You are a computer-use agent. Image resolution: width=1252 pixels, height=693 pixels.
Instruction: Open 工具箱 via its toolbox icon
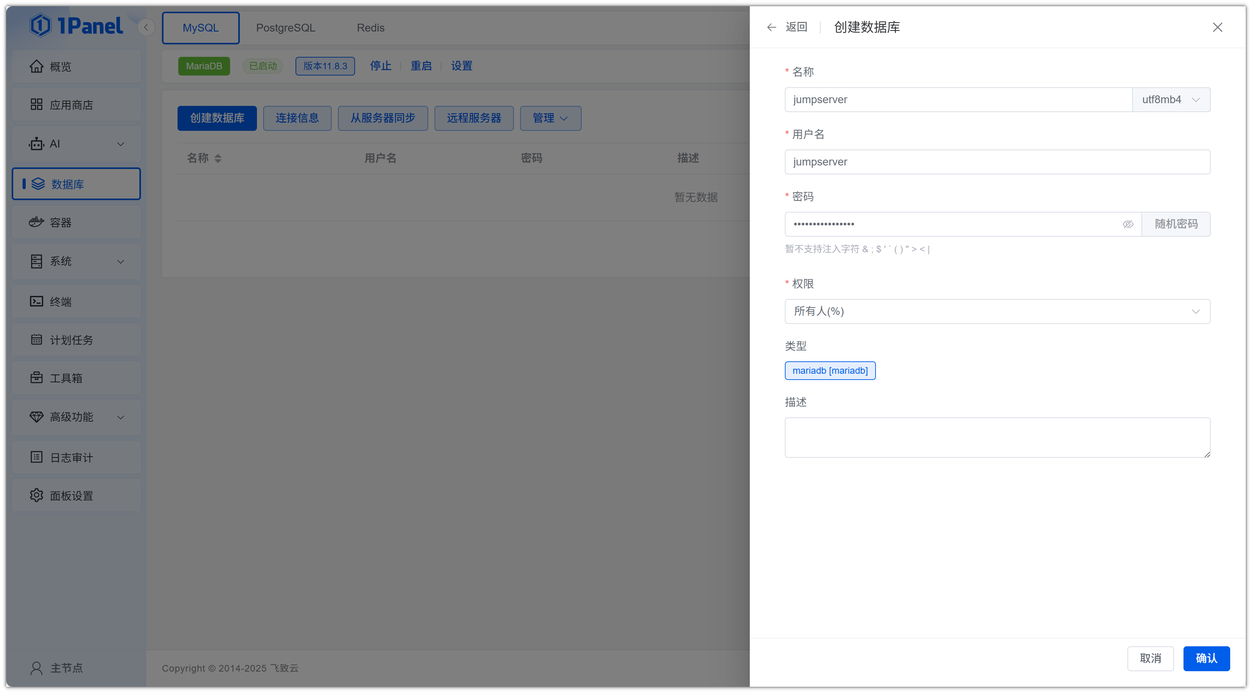point(37,378)
